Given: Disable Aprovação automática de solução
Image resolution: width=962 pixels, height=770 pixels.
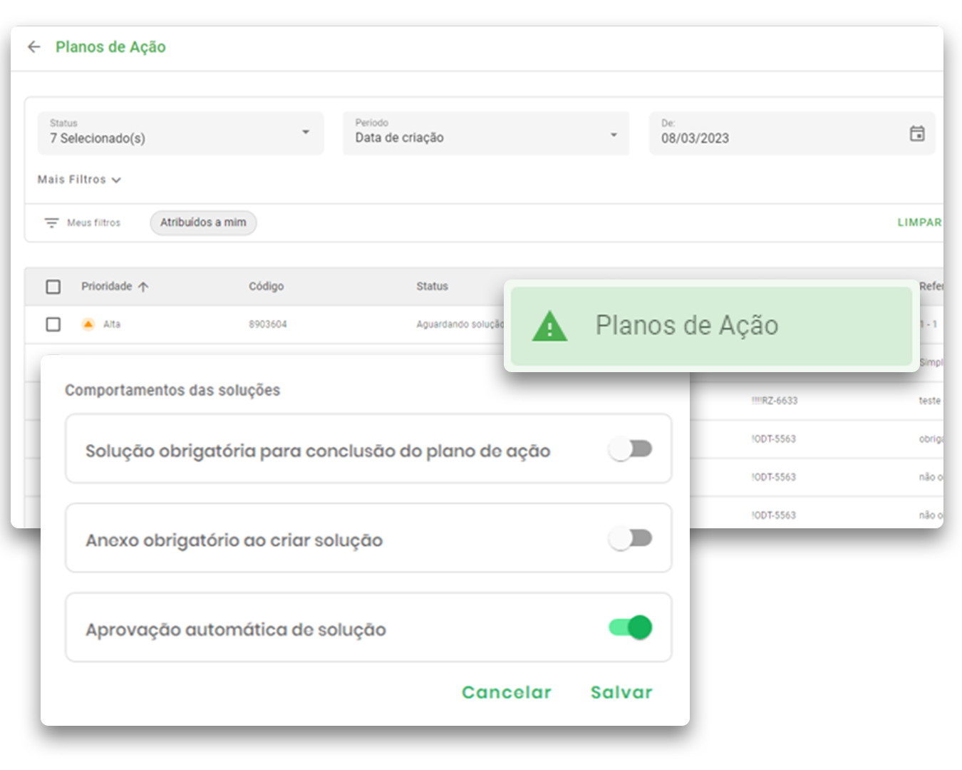Looking at the screenshot, I should click(631, 627).
